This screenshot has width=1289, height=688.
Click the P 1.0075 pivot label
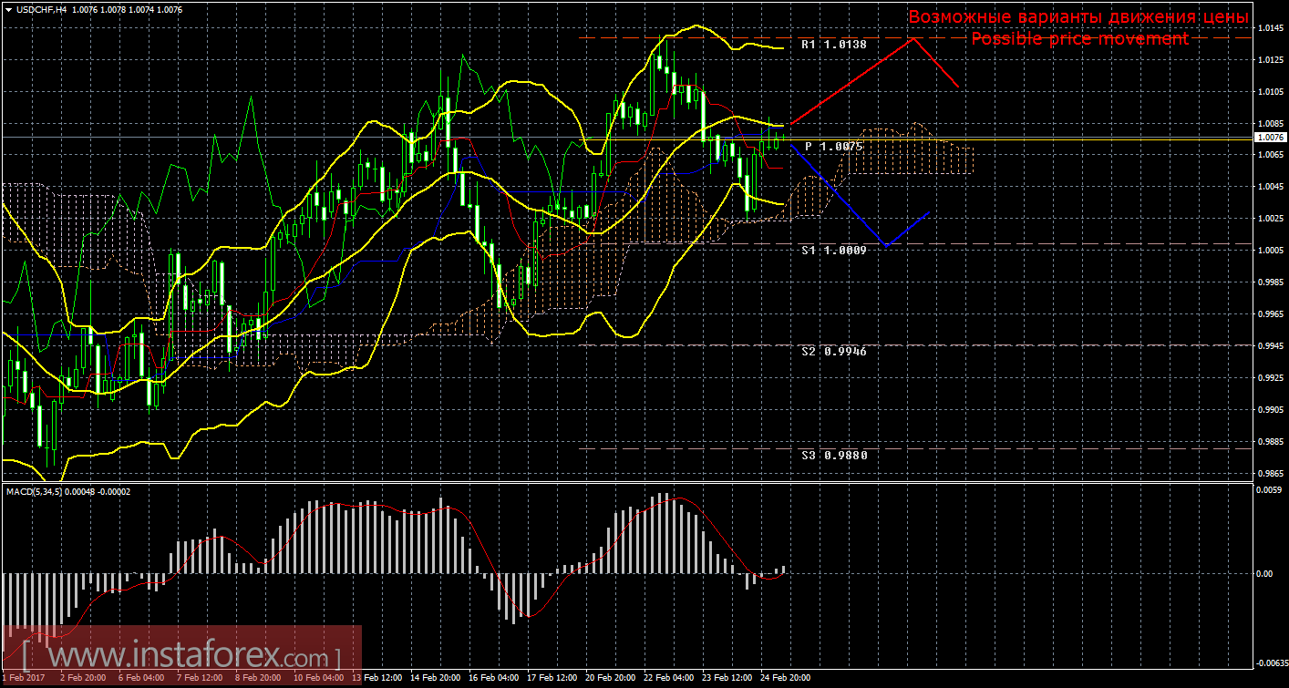coord(833,147)
